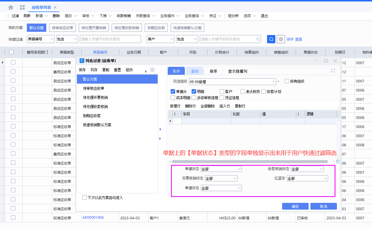Switch to the 排序 tab
This screenshot has height=227, width=372.
(x=213, y=71)
